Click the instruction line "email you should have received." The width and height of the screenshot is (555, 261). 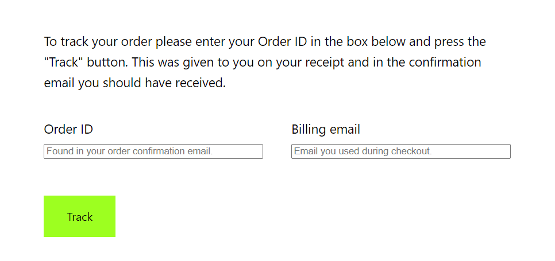point(134,83)
